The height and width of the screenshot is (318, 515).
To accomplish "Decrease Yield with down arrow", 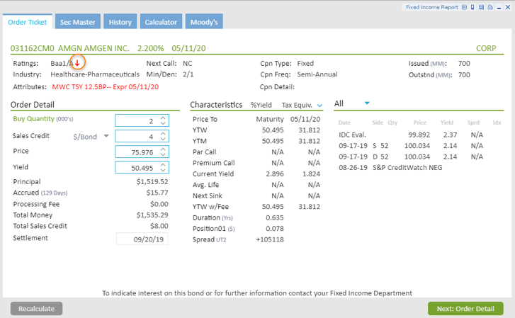I will (163, 170).
